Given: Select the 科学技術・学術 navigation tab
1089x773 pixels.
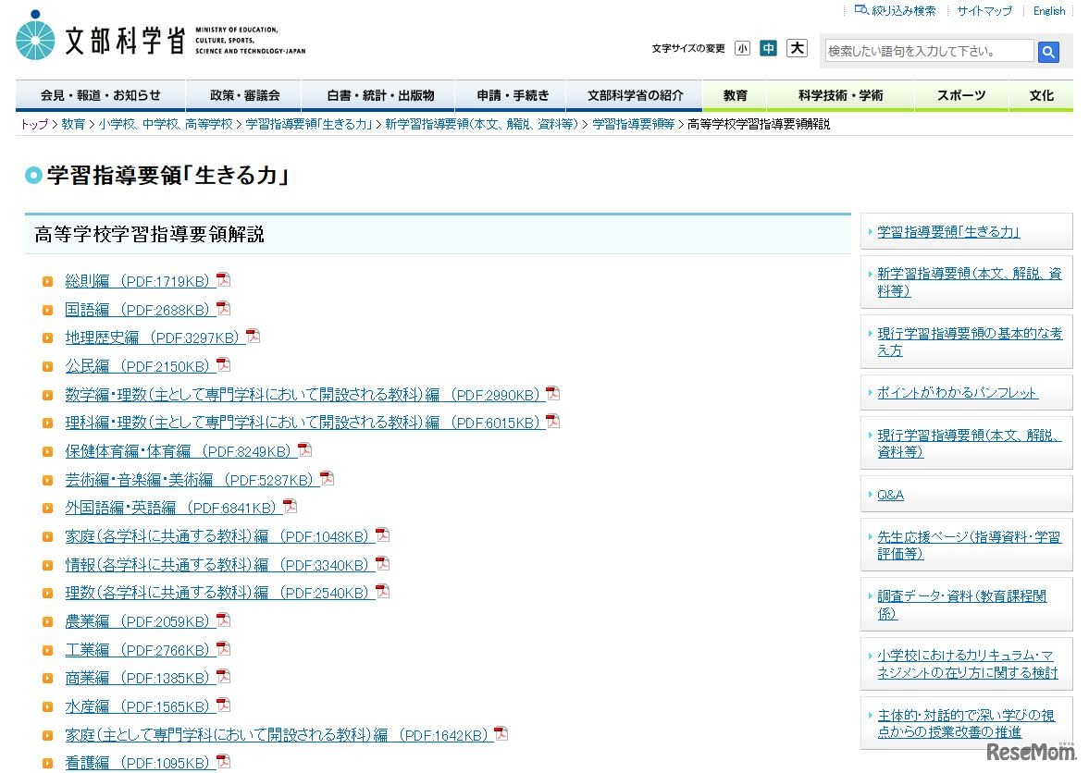Looking at the screenshot, I should [841, 95].
